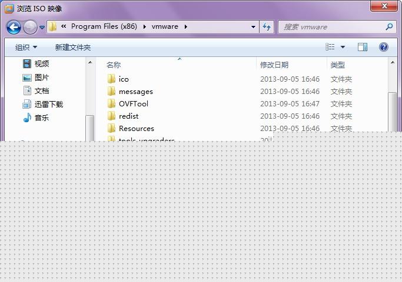Select 音乐 in the navigation pane
This screenshot has width=402, height=282.
(42, 118)
